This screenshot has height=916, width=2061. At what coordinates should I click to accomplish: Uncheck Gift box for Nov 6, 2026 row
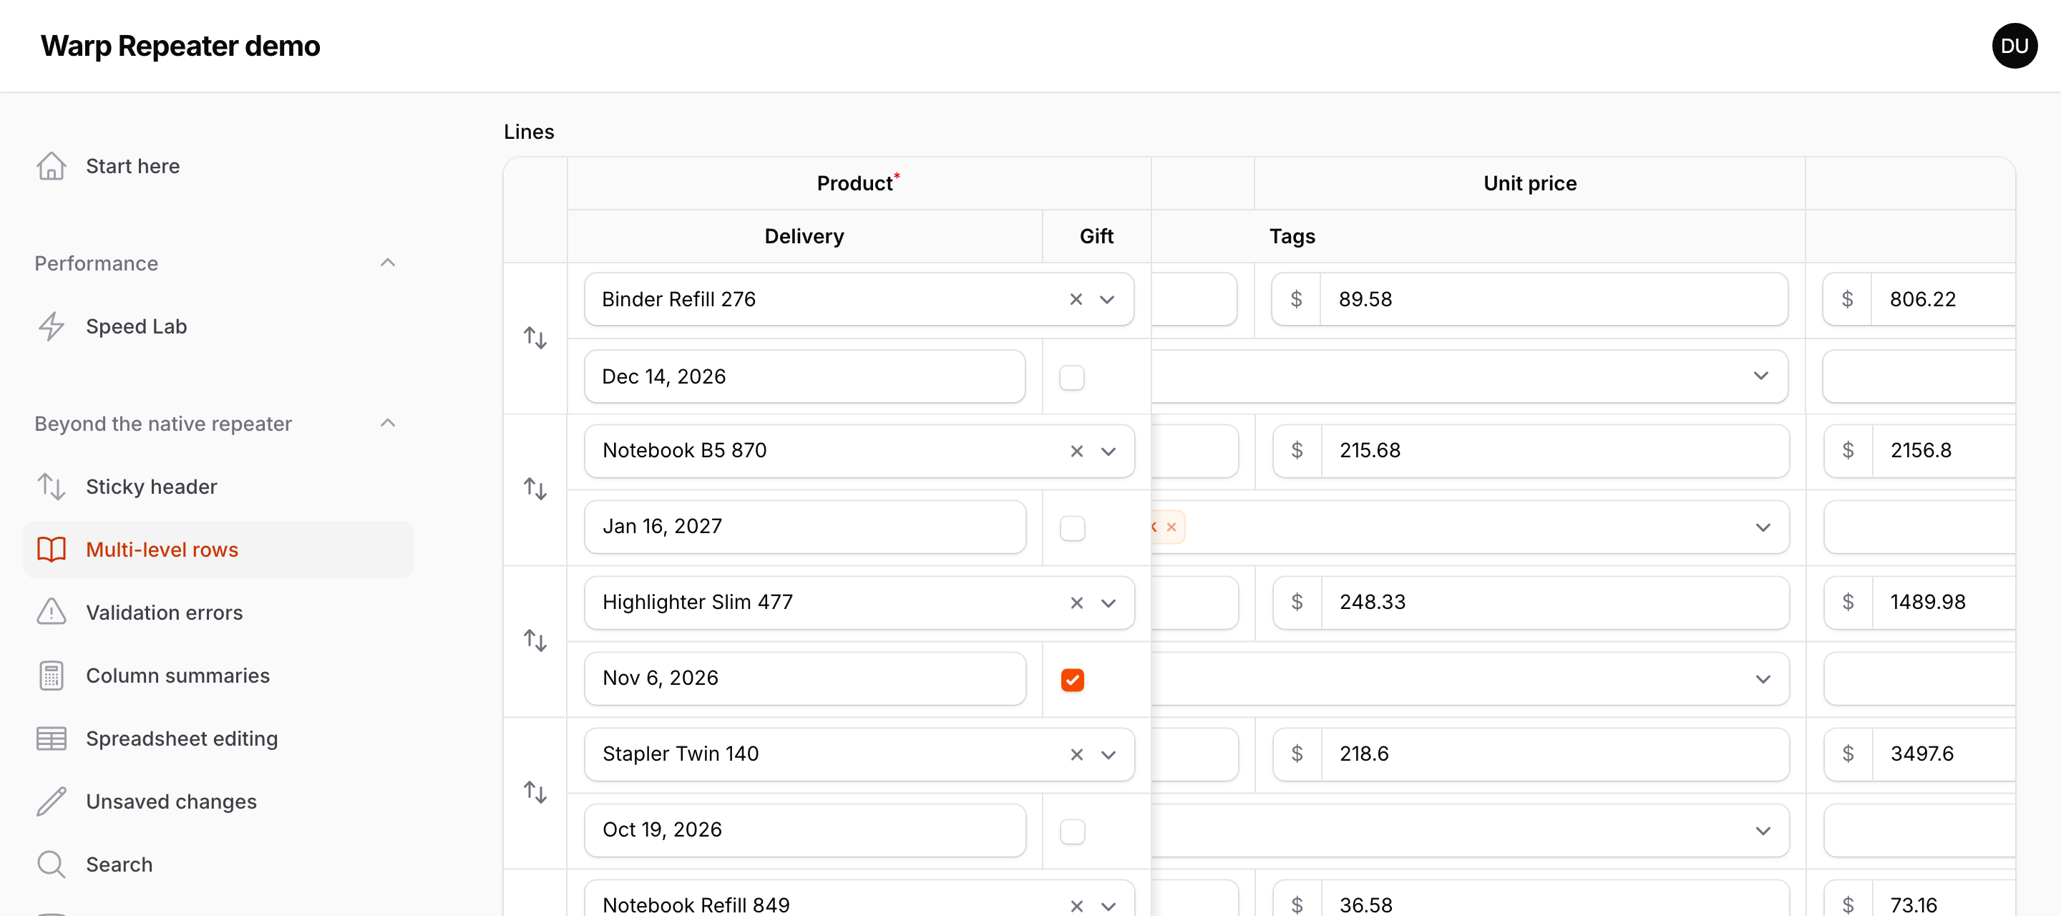(1072, 680)
